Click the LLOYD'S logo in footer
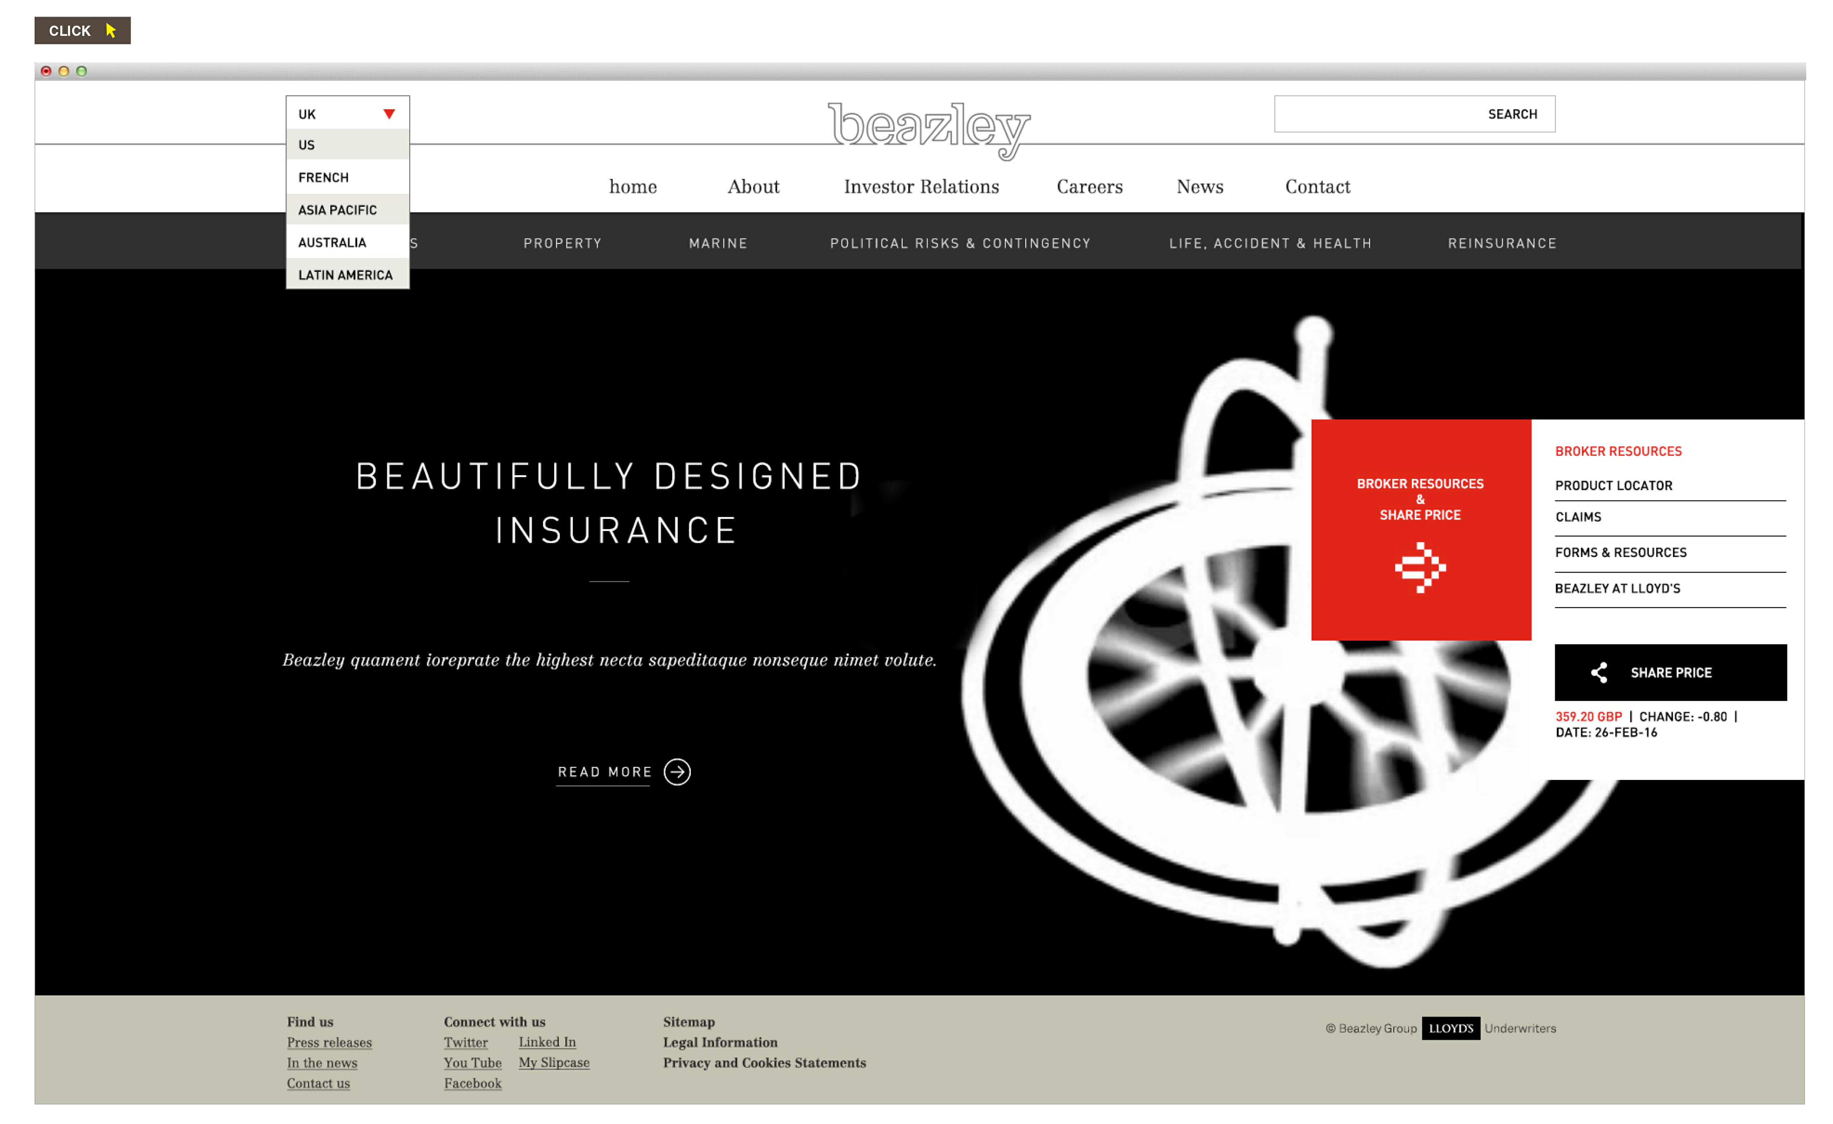 [x=1451, y=1028]
